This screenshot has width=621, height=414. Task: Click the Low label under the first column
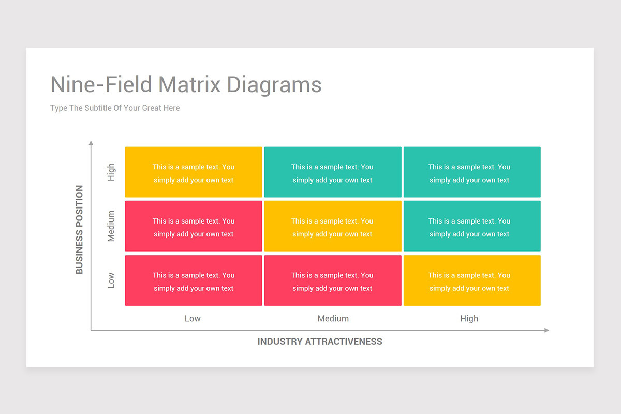tap(193, 319)
